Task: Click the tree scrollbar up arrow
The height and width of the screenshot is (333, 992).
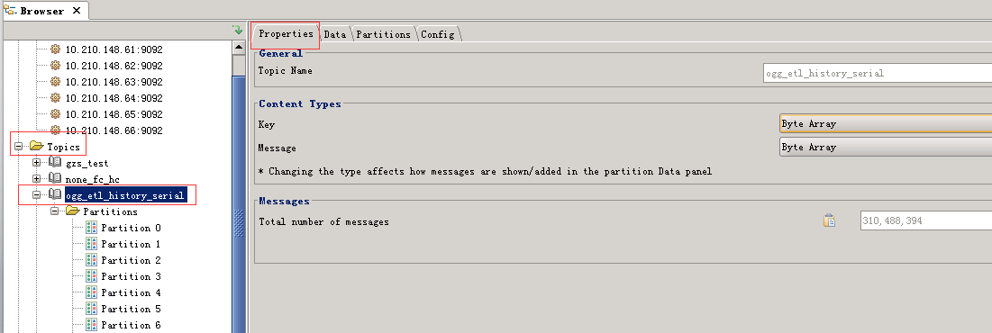Action: click(239, 48)
